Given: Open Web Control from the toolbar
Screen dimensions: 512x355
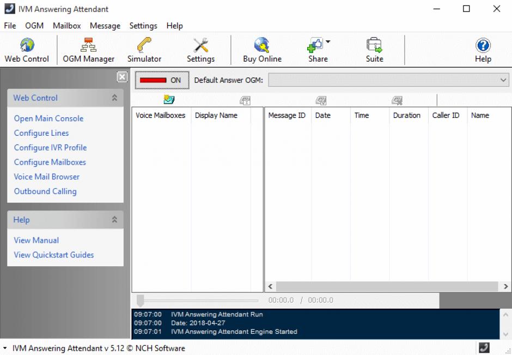Looking at the screenshot, I should coord(27,50).
